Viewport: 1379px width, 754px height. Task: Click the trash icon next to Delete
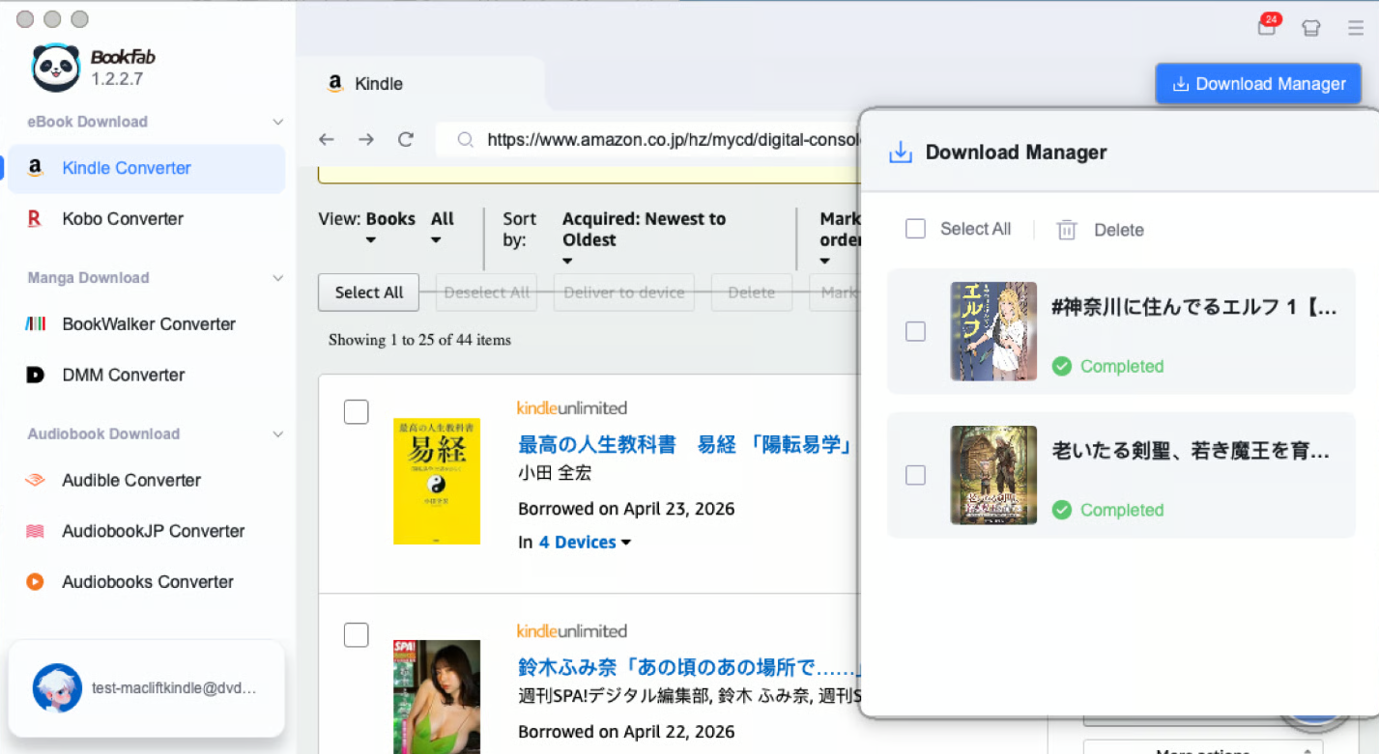1067,230
